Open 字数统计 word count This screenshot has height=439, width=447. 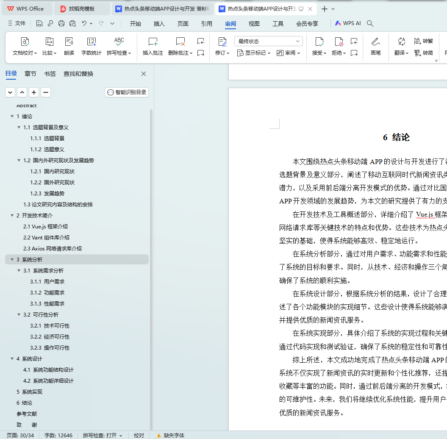pyautogui.click(x=91, y=47)
